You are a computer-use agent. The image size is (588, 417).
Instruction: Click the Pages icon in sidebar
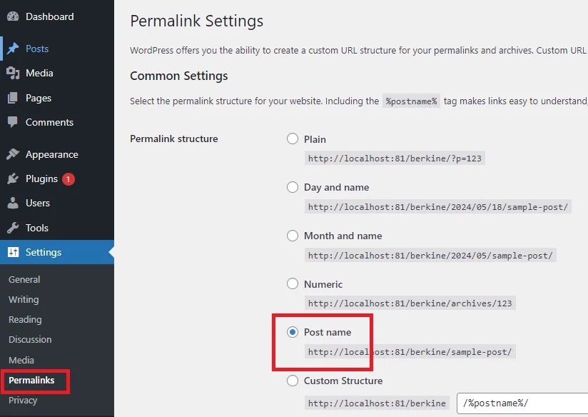click(13, 97)
